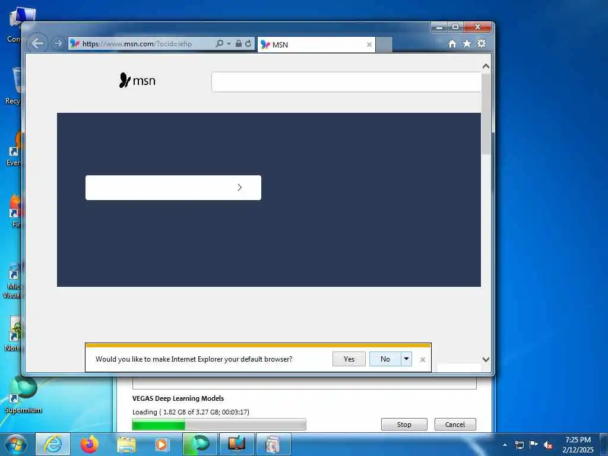Click the VEGAS monitor icon in taskbar
Screen dimensions: 608x456
pyautogui.click(x=236, y=444)
